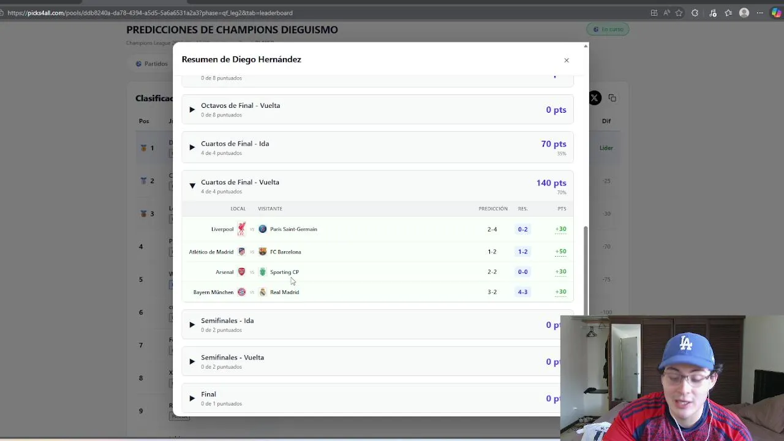Image resolution: width=784 pixels, height=441 pixels.
Task: Click the 70 pts total
Action: [554, 144]
